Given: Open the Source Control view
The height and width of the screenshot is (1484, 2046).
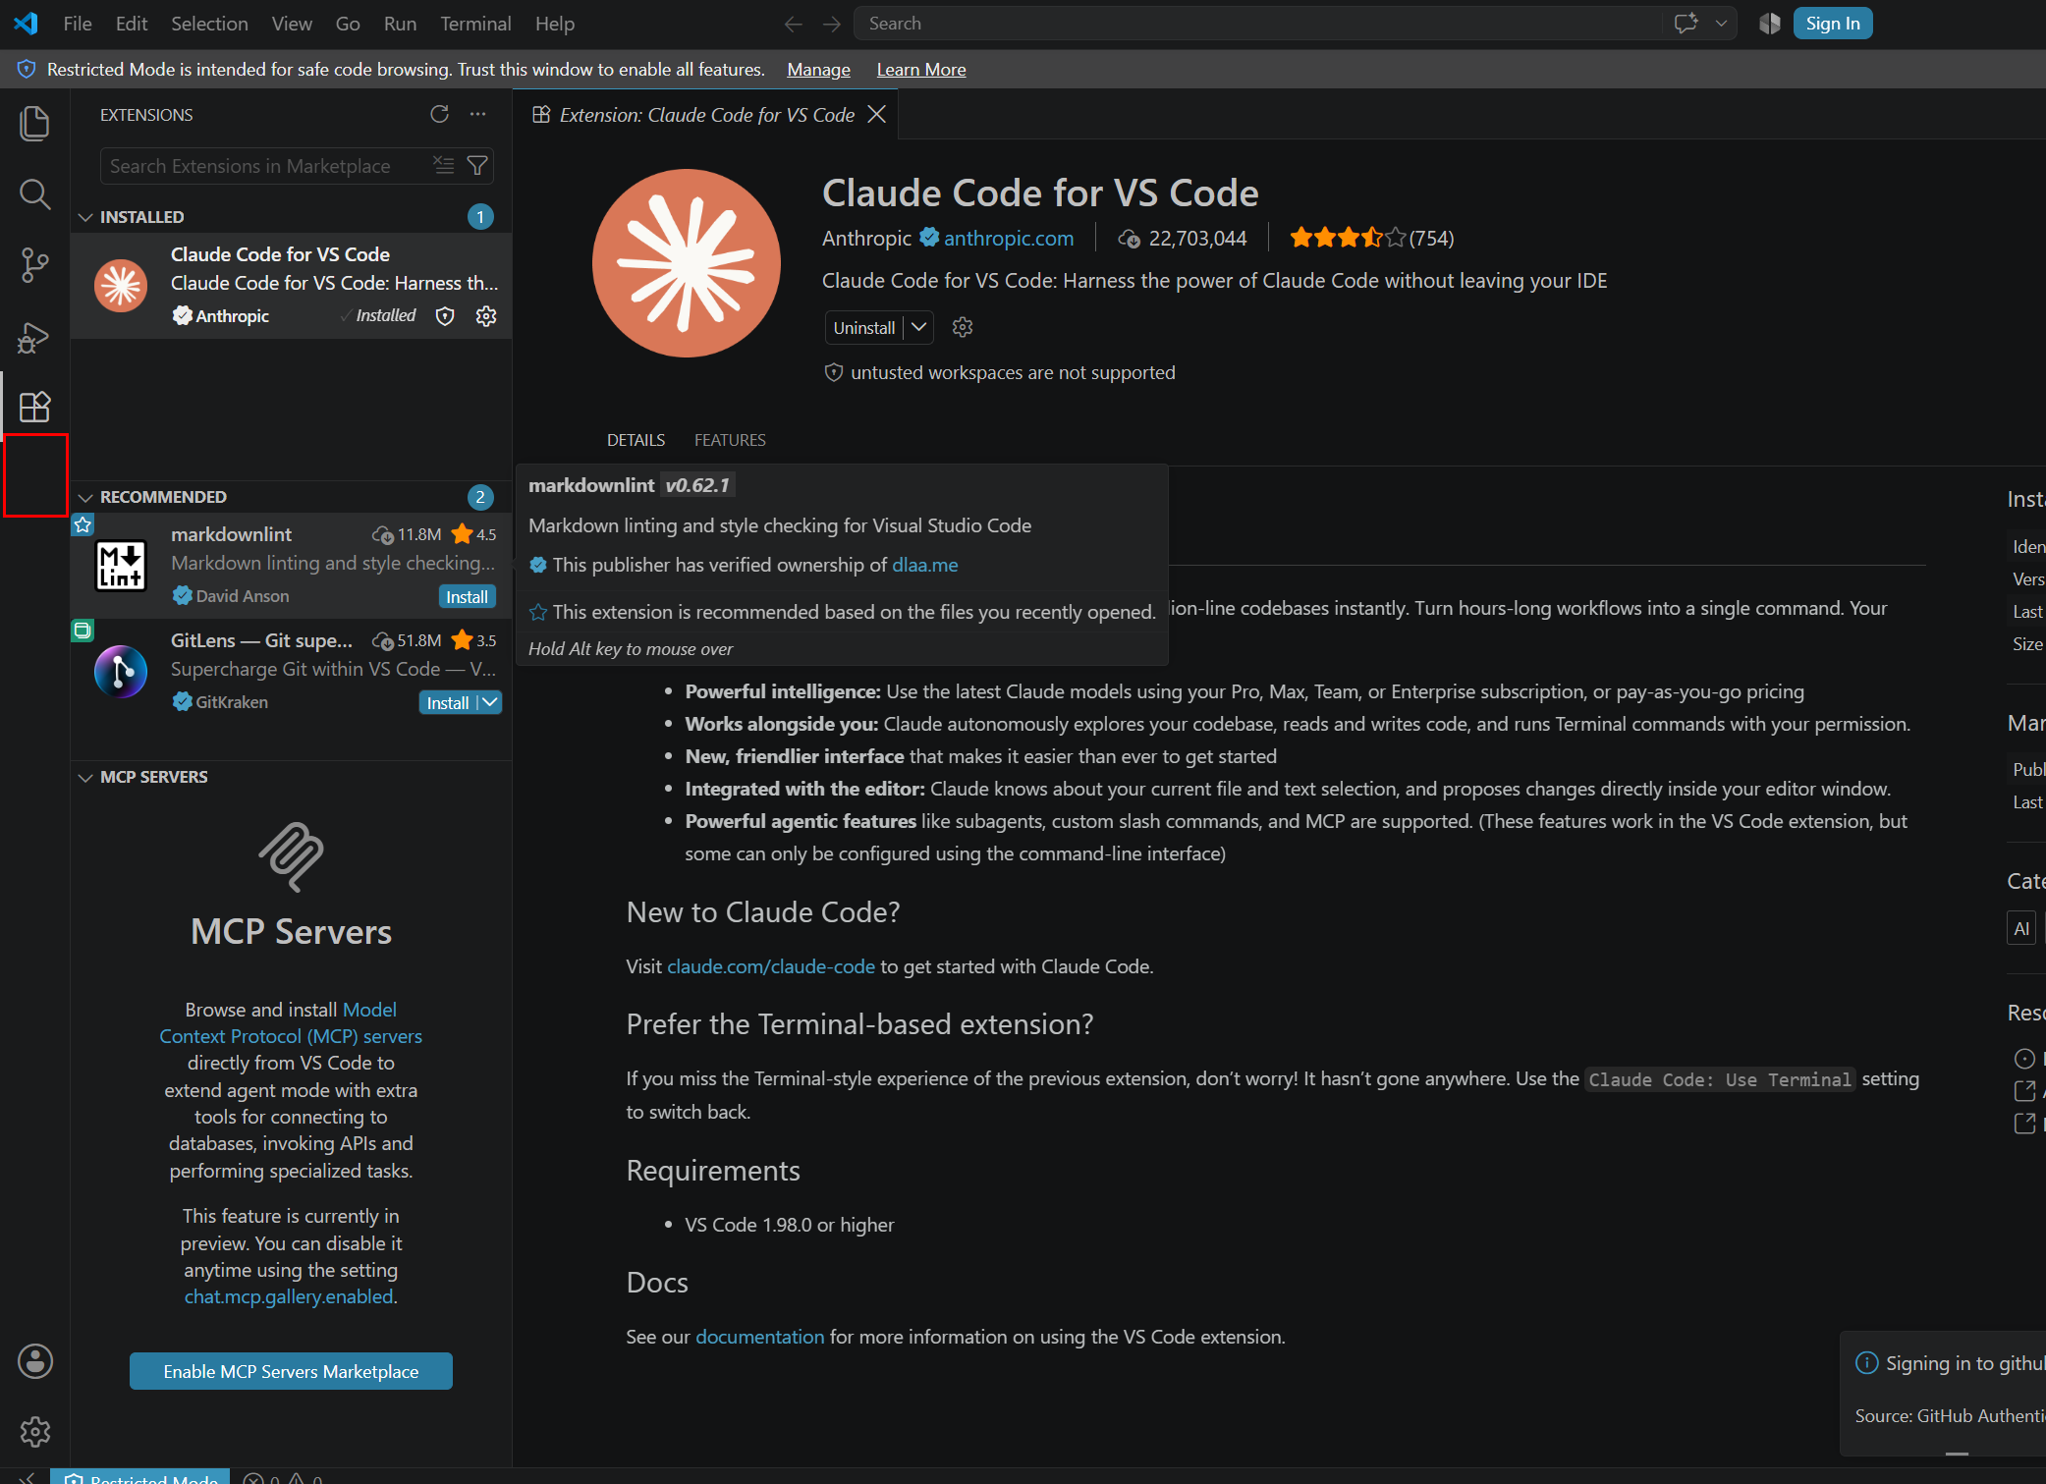Looking at the screenshot, I should click(x=34, y=265).
